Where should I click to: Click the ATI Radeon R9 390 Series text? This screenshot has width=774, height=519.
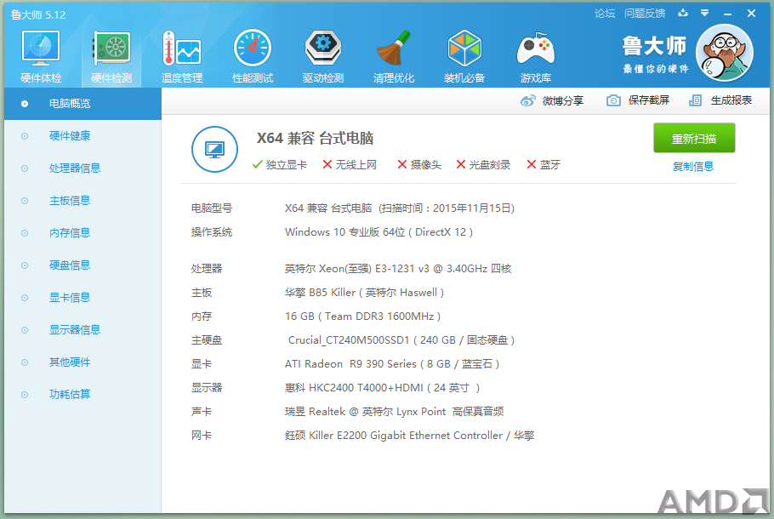pos(392,364)
